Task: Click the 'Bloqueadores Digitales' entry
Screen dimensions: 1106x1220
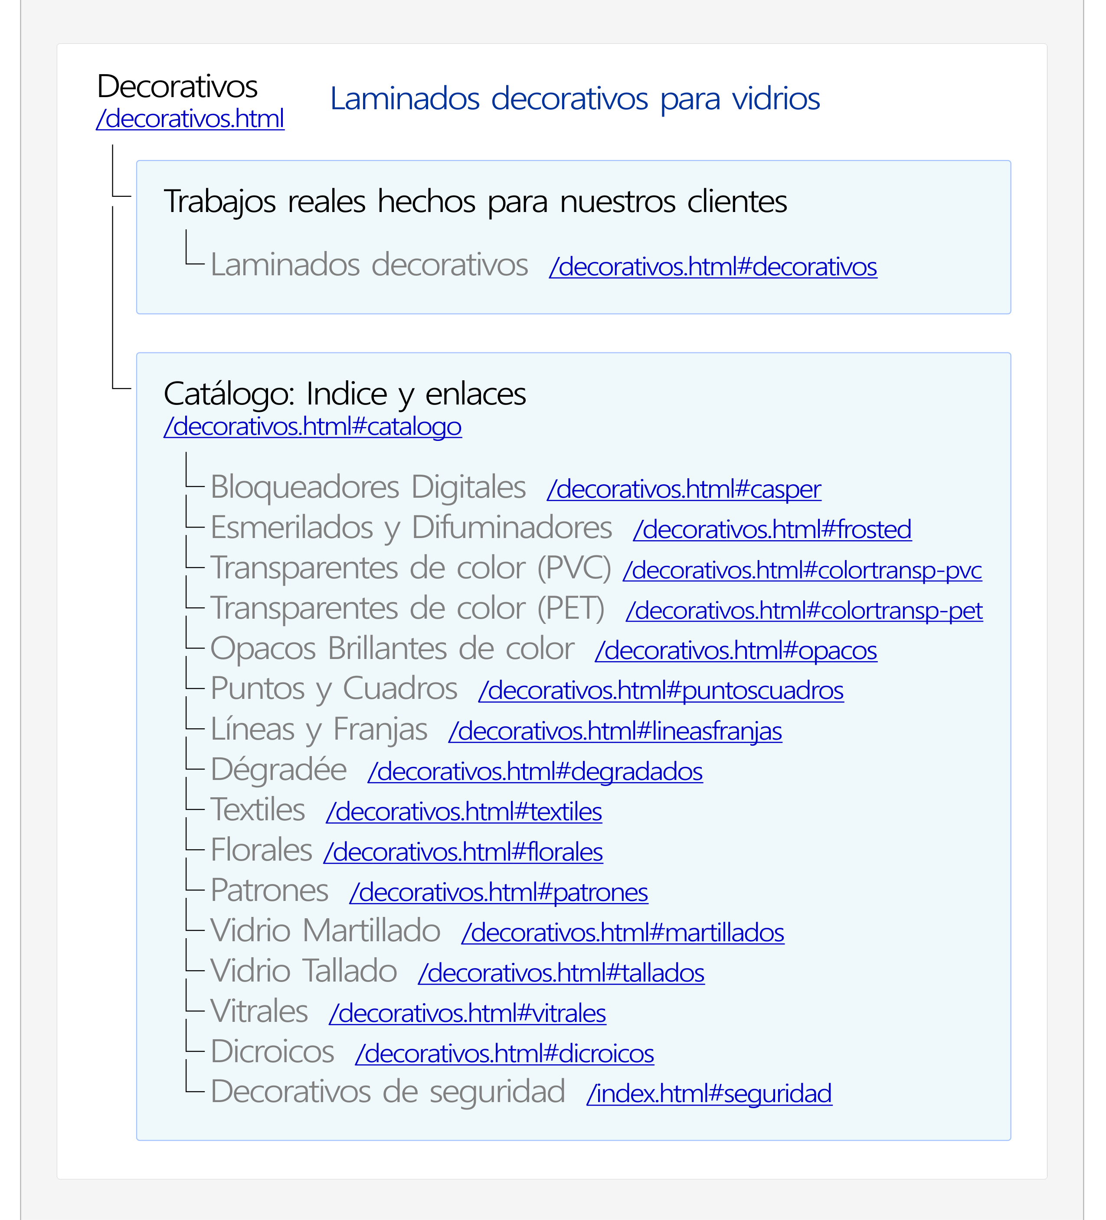Action: coord(368,487)
